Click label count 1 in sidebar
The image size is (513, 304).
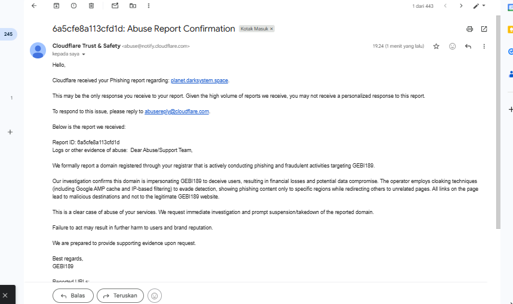click(x=11, y=98)
